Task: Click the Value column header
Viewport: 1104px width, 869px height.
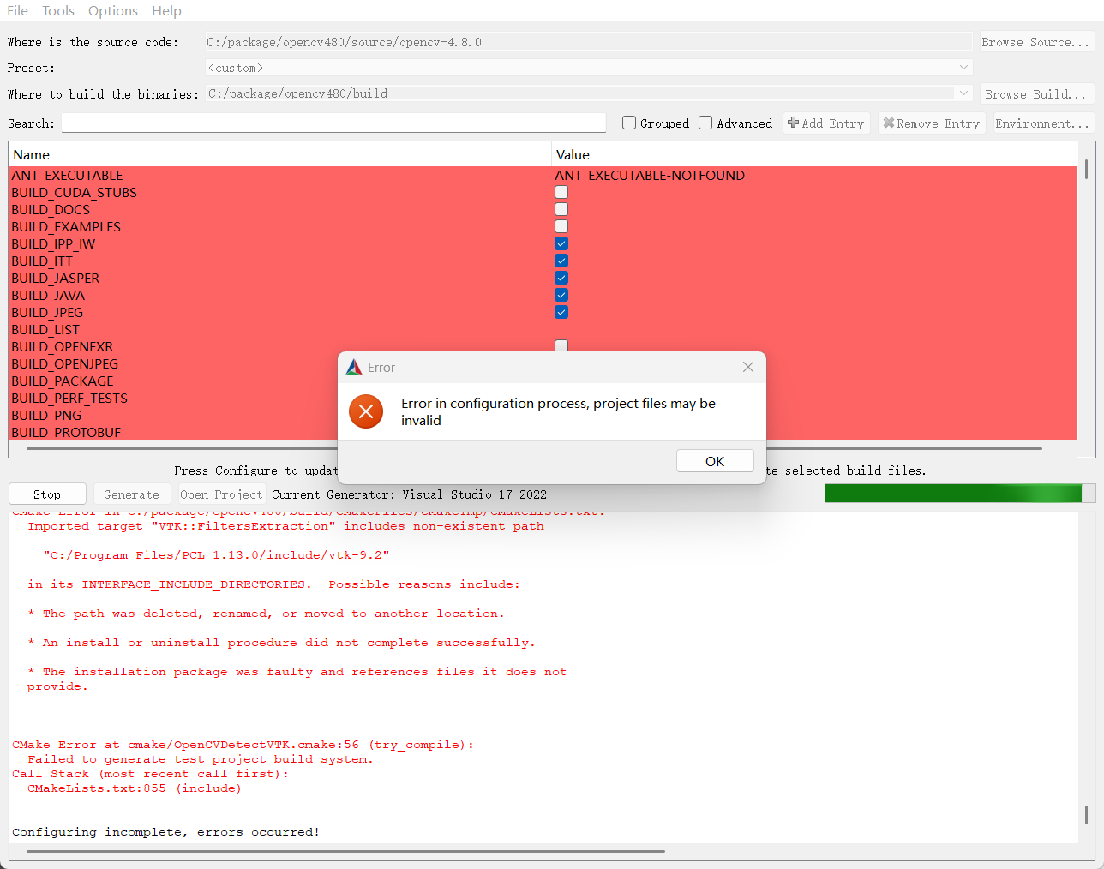Action: (814, 154)
